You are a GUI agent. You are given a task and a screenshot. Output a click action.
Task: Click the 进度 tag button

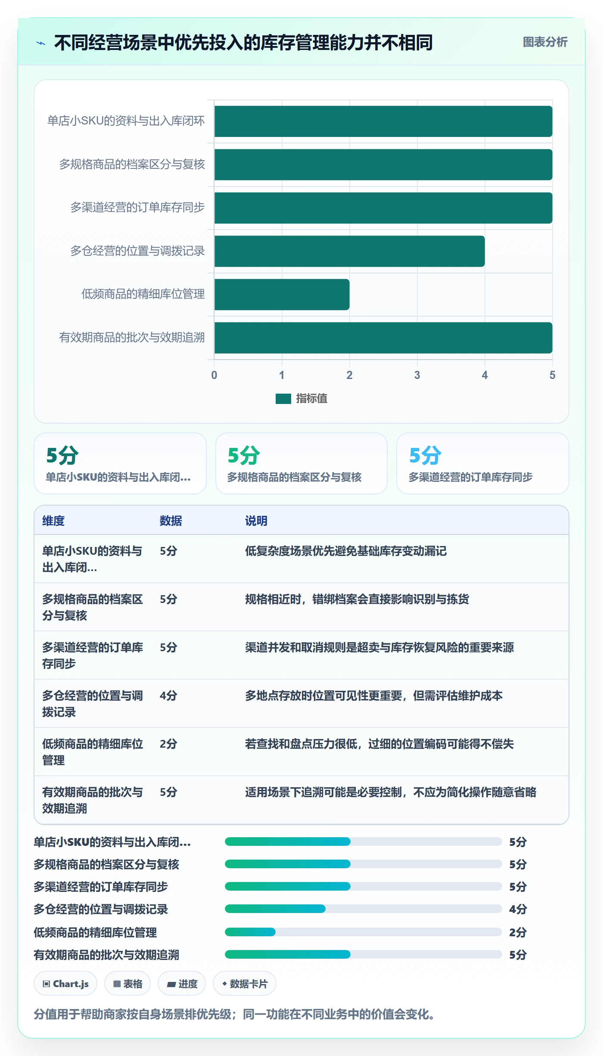(182, 984)
